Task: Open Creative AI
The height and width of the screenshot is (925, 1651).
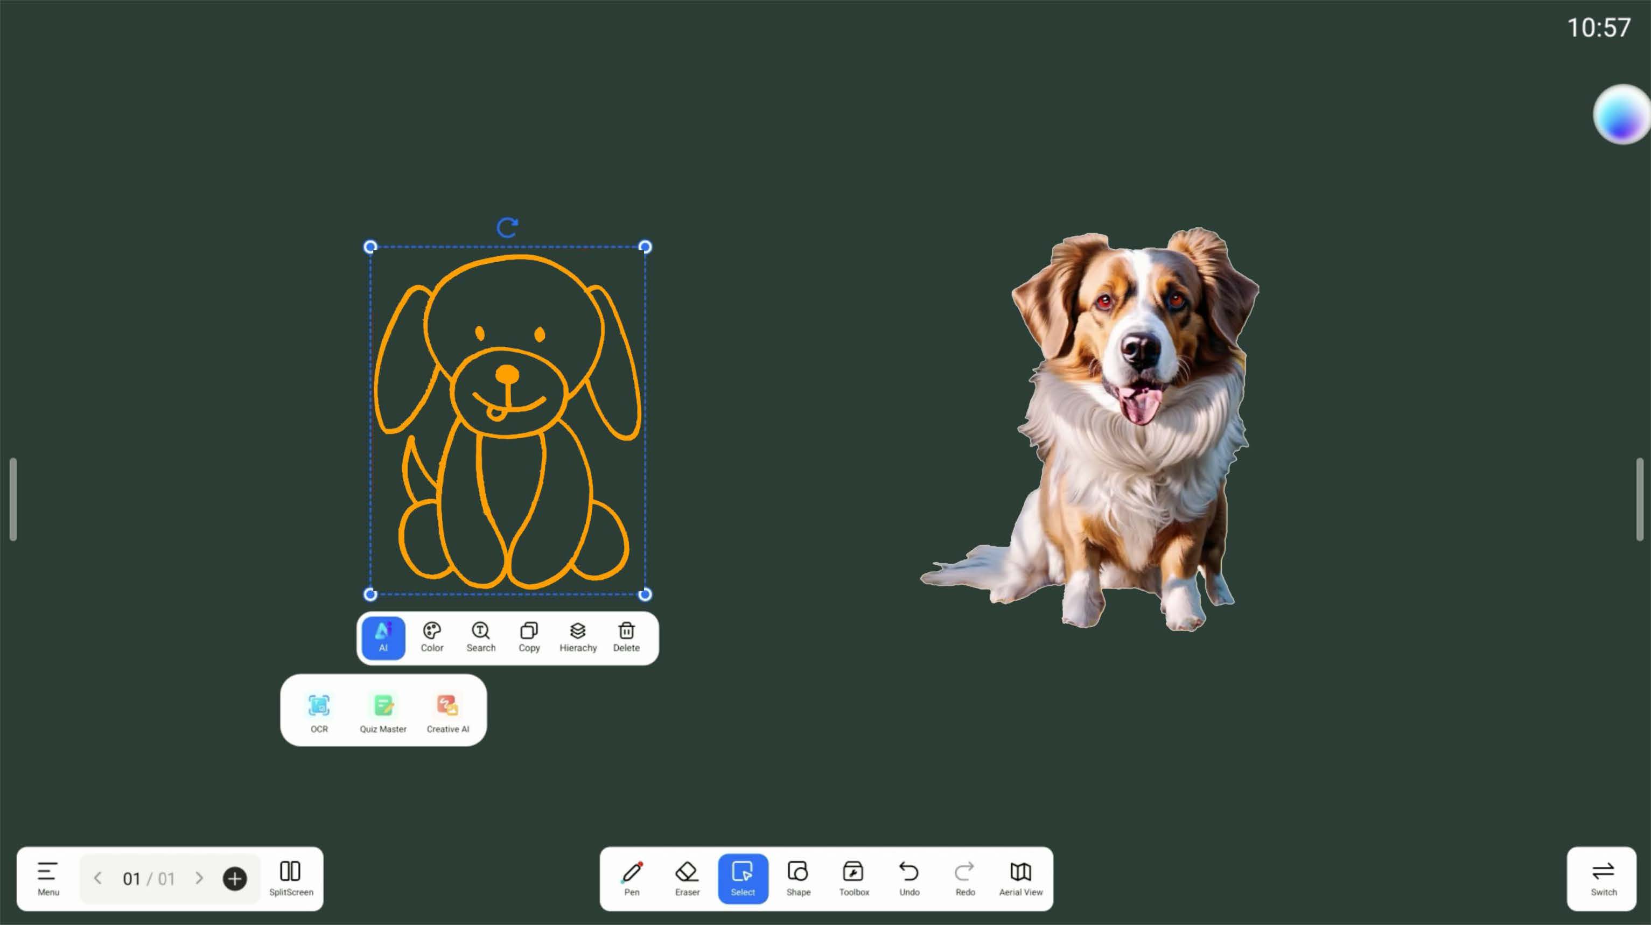Action: tap(447, 711)
